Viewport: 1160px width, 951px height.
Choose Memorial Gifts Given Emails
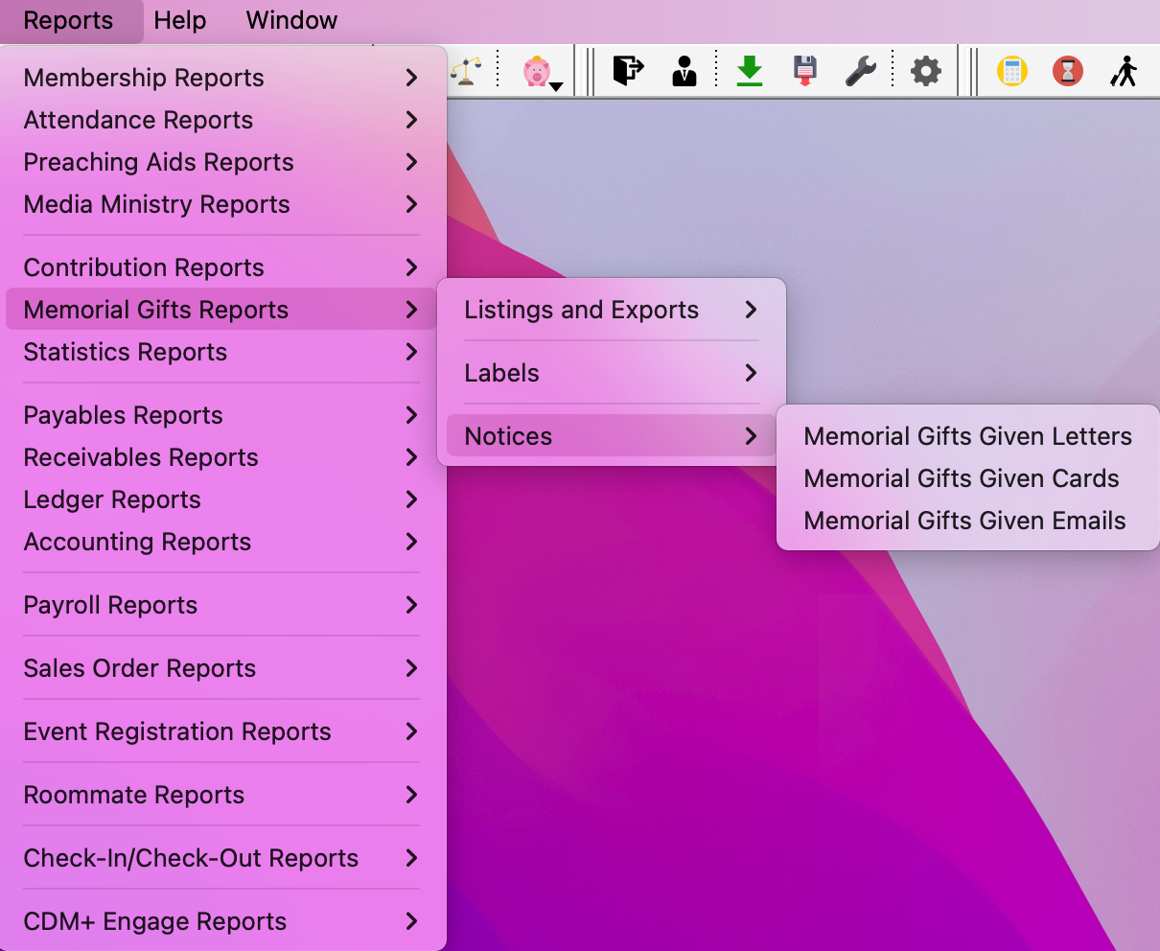click(964, 521)
